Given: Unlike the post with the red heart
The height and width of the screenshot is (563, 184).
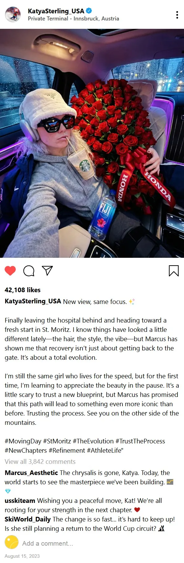Looking at the screenshot, I should (10, 271).
